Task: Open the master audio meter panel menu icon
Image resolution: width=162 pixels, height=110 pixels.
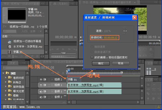Action: tap(156, 63)
